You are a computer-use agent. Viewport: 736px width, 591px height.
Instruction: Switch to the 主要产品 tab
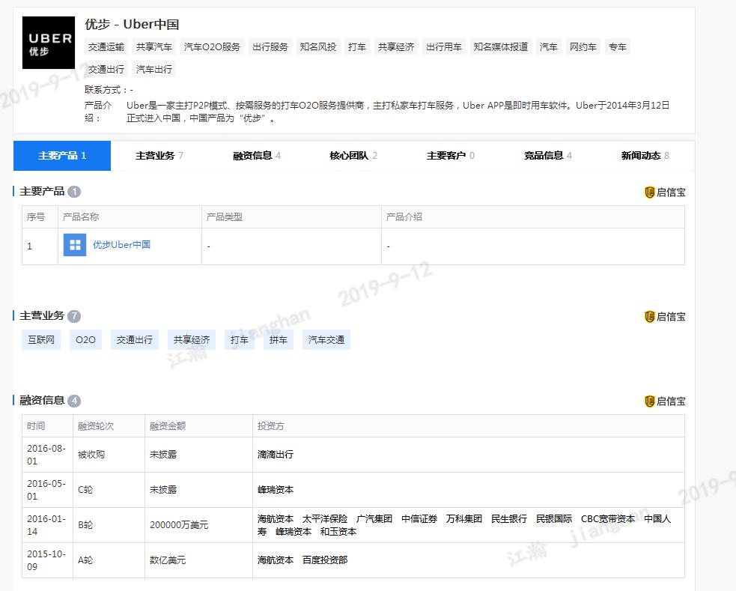tap(62, 155)
